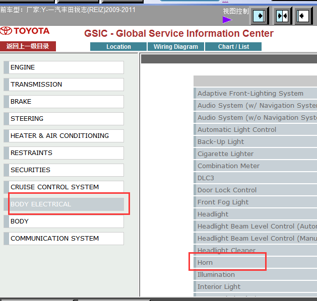Select the BRAKE category
Screen dimensions: 317x301
(64, 102)
